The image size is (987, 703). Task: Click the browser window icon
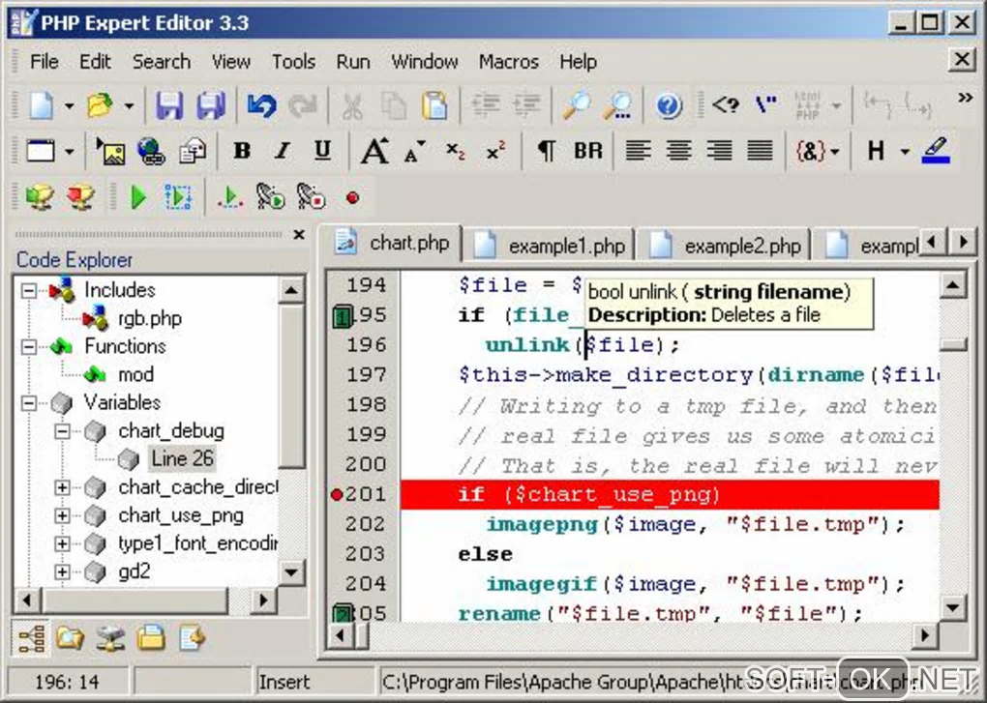pyautogui.click(x=41, y=151)
